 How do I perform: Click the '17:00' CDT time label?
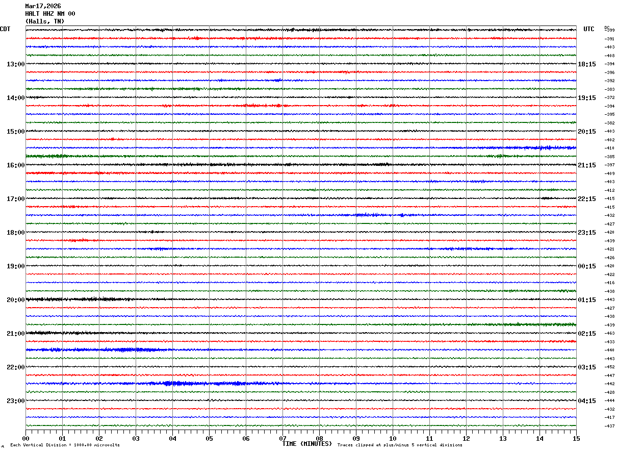(16, 199)
